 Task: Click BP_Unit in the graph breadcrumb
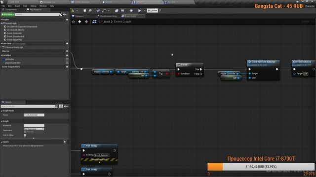coord(104,22)
